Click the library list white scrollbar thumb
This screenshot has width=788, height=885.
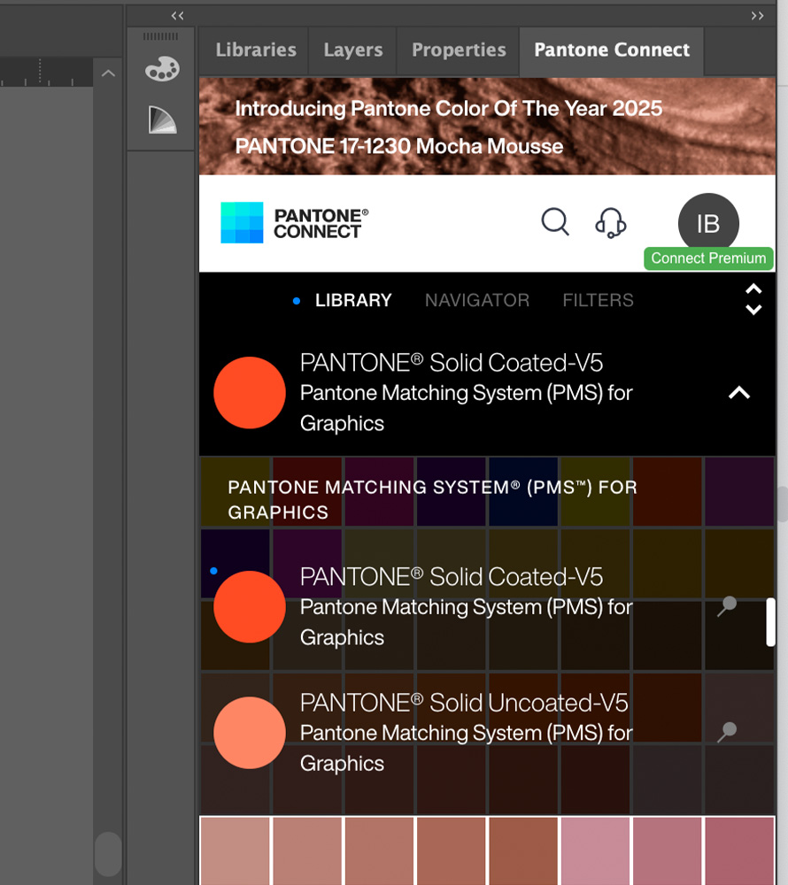(x=770, y=622)
